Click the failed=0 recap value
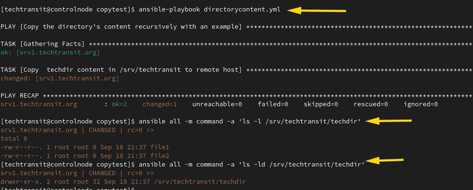 point(273,104)
